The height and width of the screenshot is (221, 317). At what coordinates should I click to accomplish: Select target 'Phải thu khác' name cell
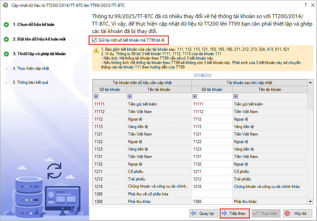coord(270,201)
